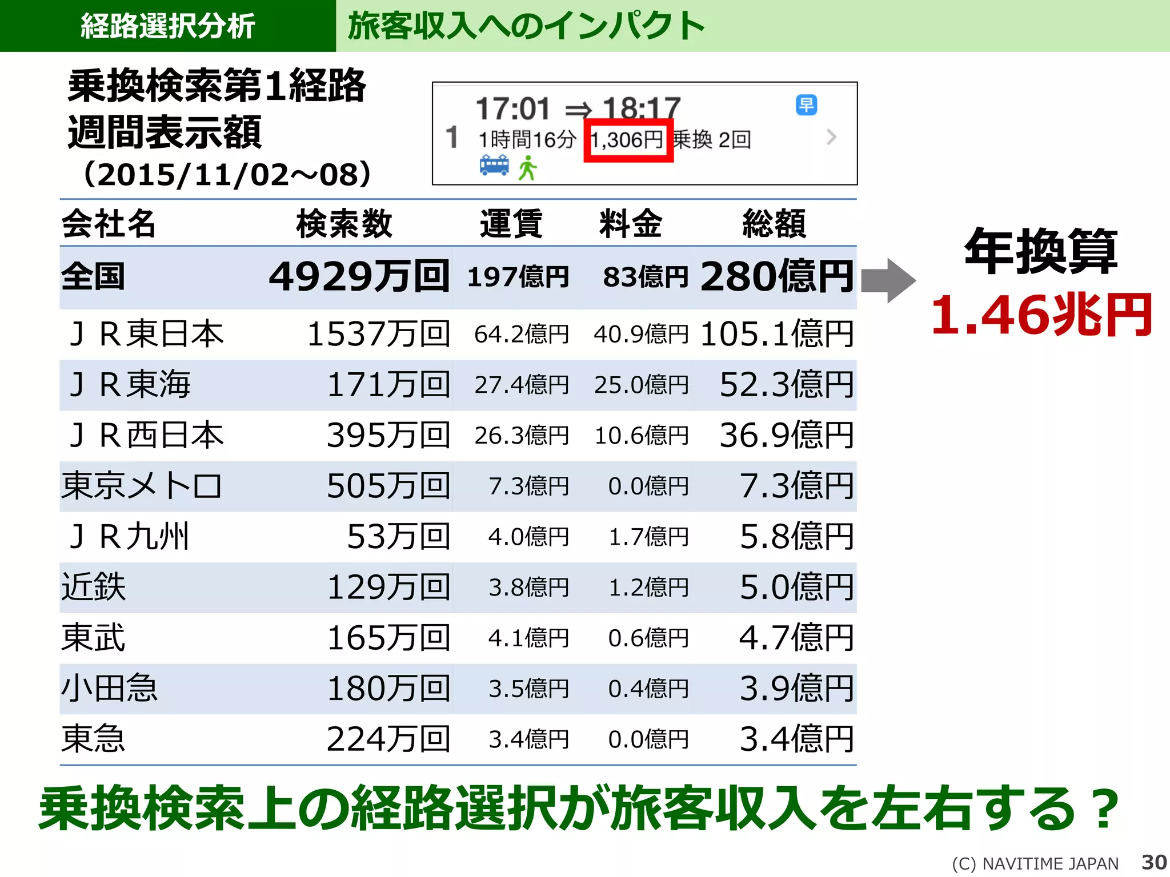Click the 83億円 national charge value
This screenshot has width=1170, height=877.
[x=646, y=277]
